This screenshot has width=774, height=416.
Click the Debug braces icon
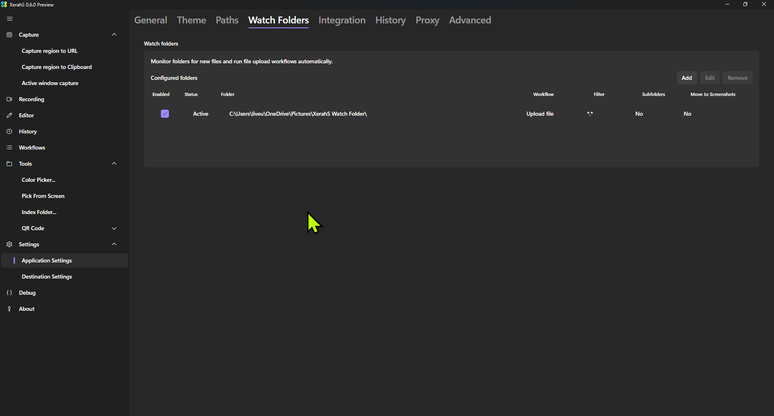click(x=9, y=293)
